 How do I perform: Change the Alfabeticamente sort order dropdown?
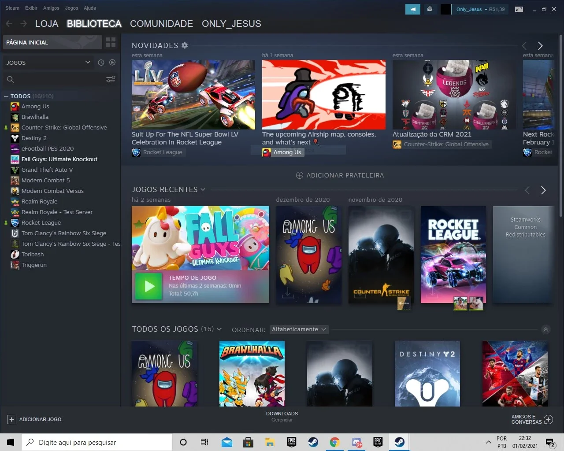[299, 329]
